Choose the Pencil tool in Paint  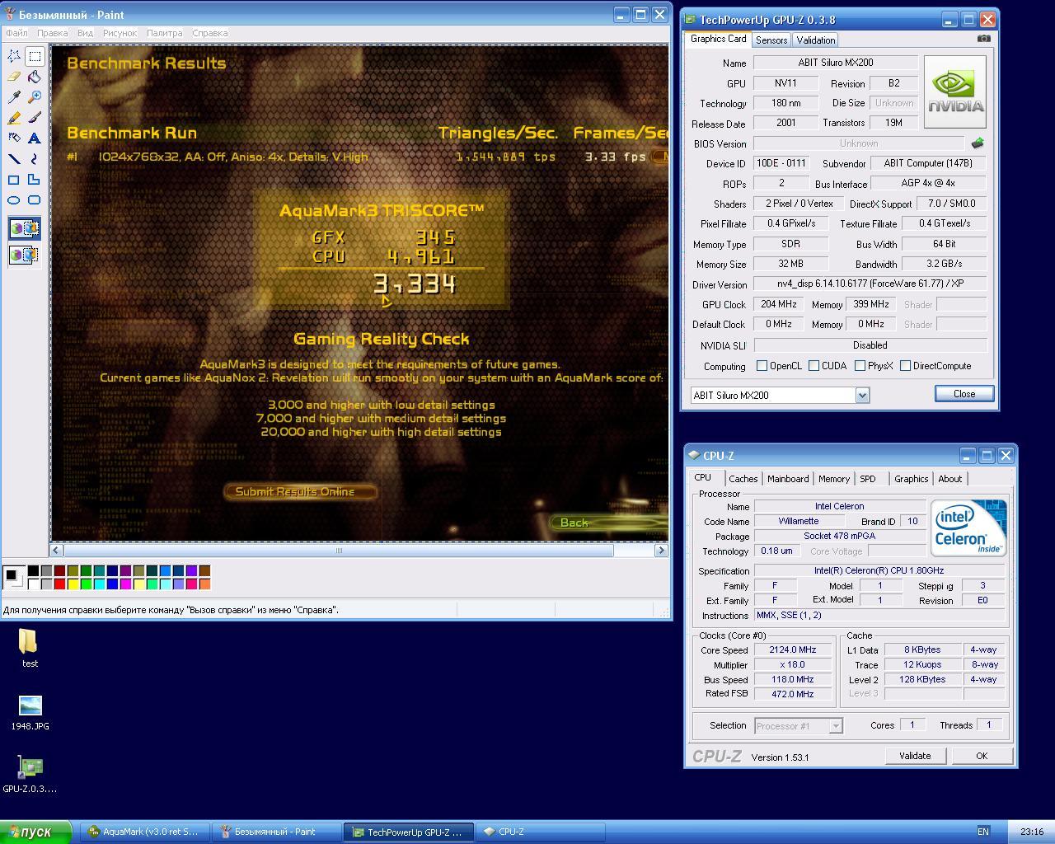[14, 118]
